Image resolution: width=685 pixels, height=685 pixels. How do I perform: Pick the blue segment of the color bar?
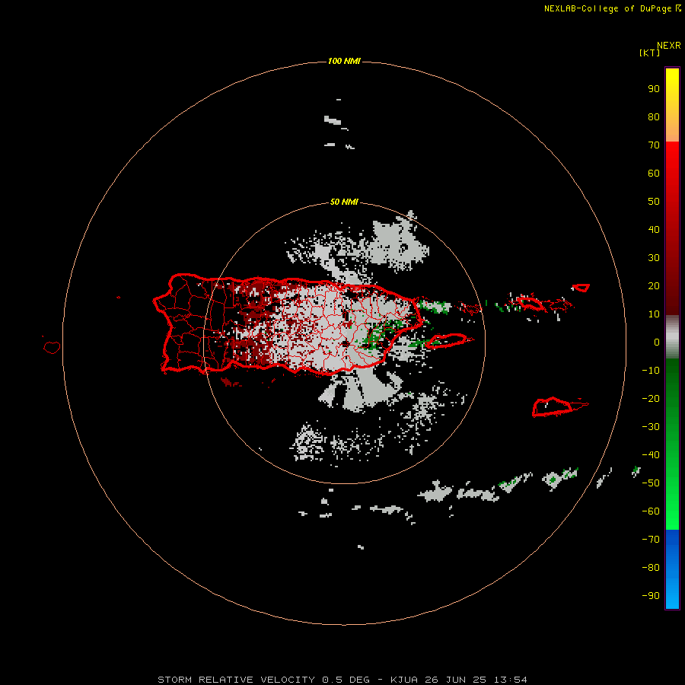pyautogui.click(x=672, y=569)
